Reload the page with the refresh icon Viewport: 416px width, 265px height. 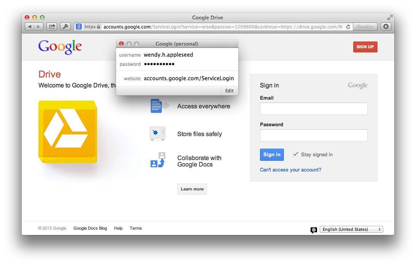pyautogui.click(x=348, y=27)
